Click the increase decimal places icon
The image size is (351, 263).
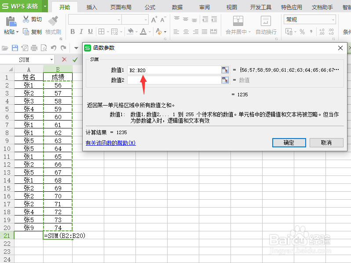(x=322, y=32)
